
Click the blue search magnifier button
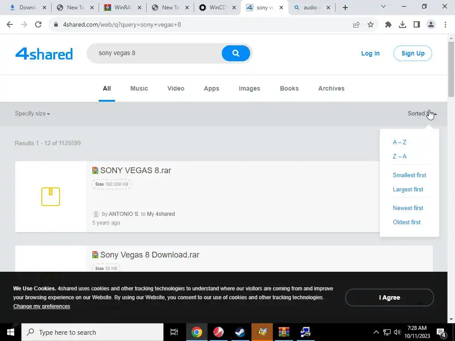click(x=235, y=53)
